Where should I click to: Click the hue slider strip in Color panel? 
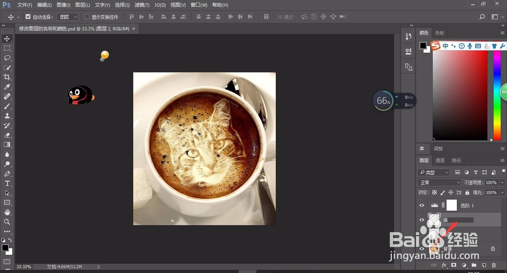(497, 95)
